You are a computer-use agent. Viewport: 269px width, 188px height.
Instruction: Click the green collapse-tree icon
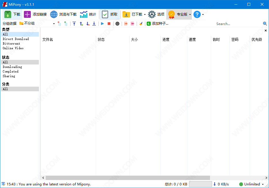click(66, 24)
